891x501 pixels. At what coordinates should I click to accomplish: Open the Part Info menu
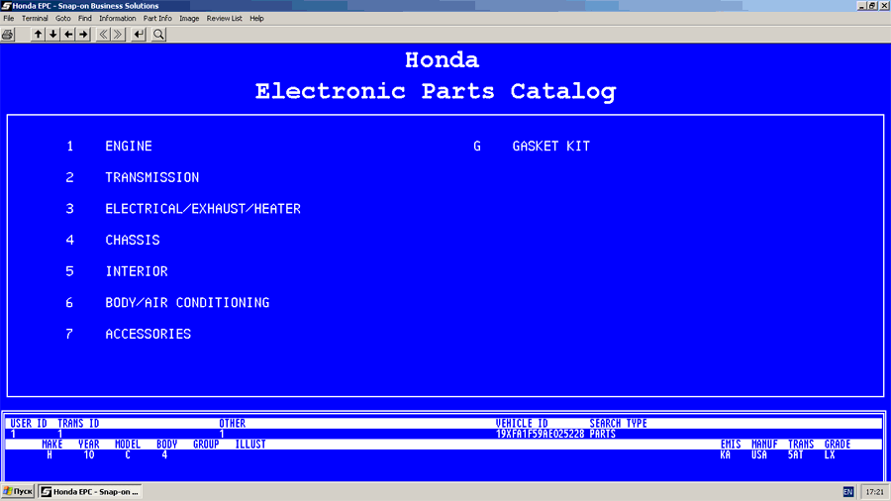coord(157,18)
